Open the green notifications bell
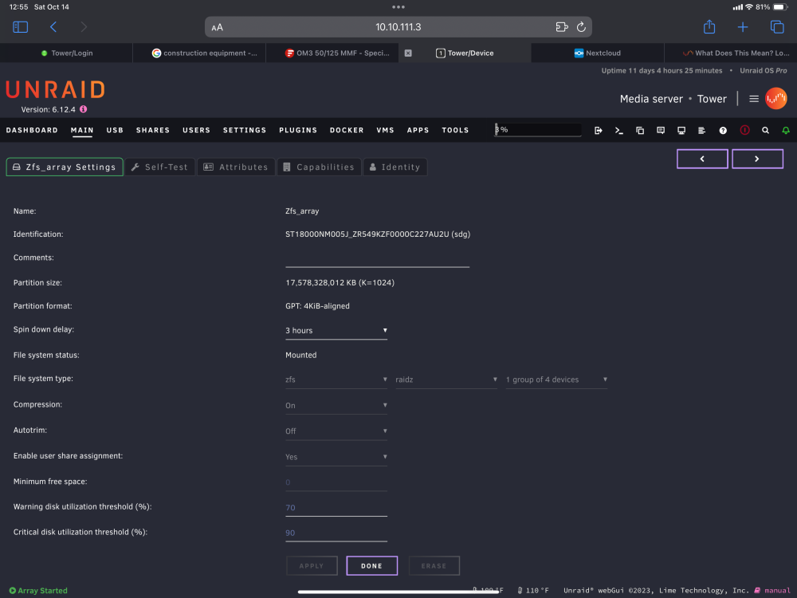The image size is (797, 598). [786, 131]
